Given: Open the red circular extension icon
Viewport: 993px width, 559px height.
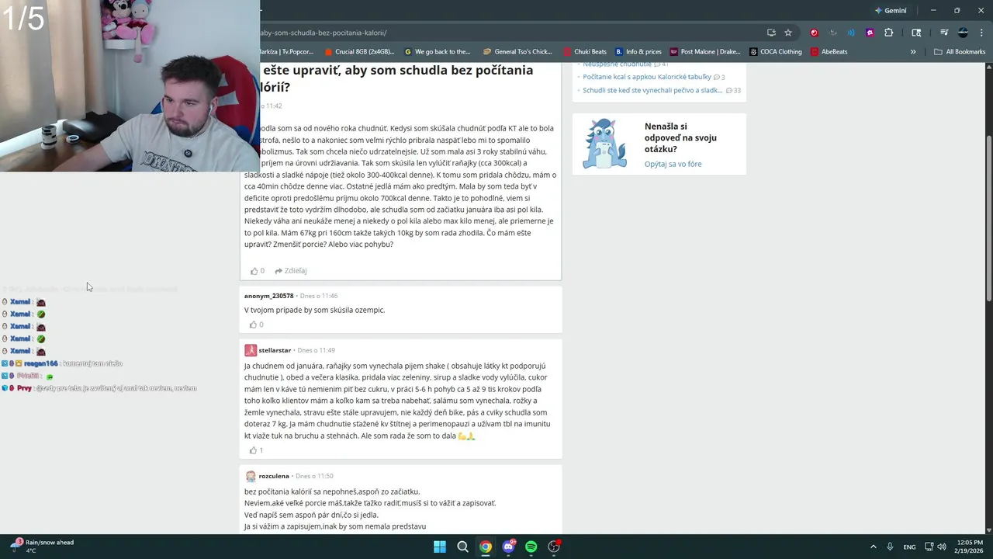Looking at the screenshot, I should click(x=814, y=33).
